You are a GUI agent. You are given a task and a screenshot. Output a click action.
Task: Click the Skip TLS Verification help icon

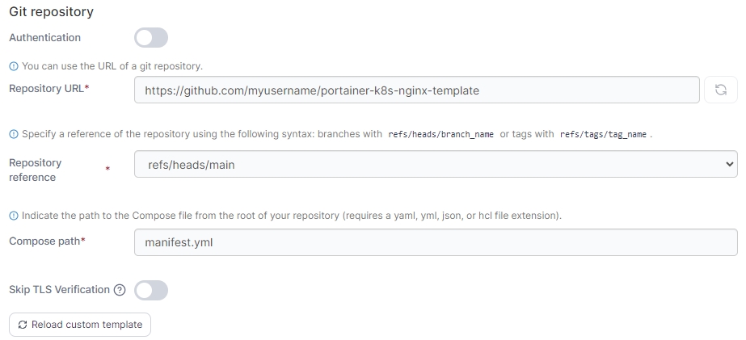[x=120, y=290]
